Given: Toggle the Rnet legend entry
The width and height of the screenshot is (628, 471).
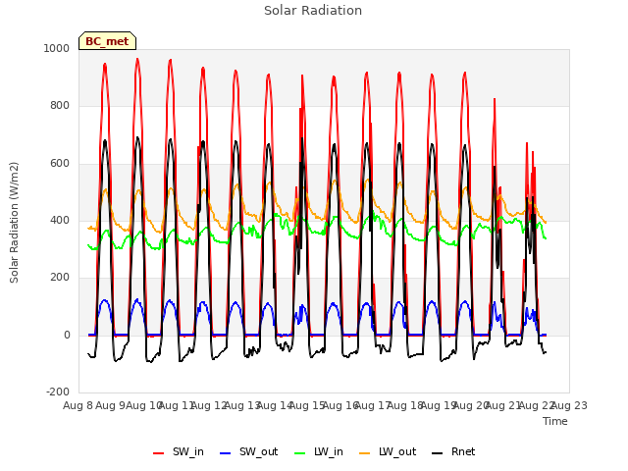Looking at the screenshot, I should pos(453,452).
